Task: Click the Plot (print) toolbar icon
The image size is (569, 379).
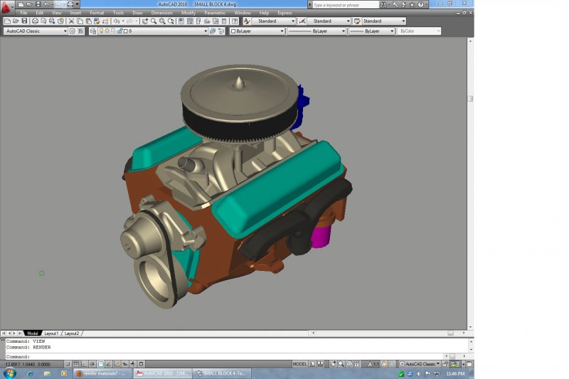Action: [x=35, y=21]
